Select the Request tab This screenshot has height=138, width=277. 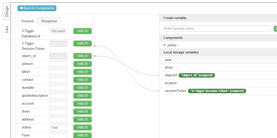[x=28, y=21]
